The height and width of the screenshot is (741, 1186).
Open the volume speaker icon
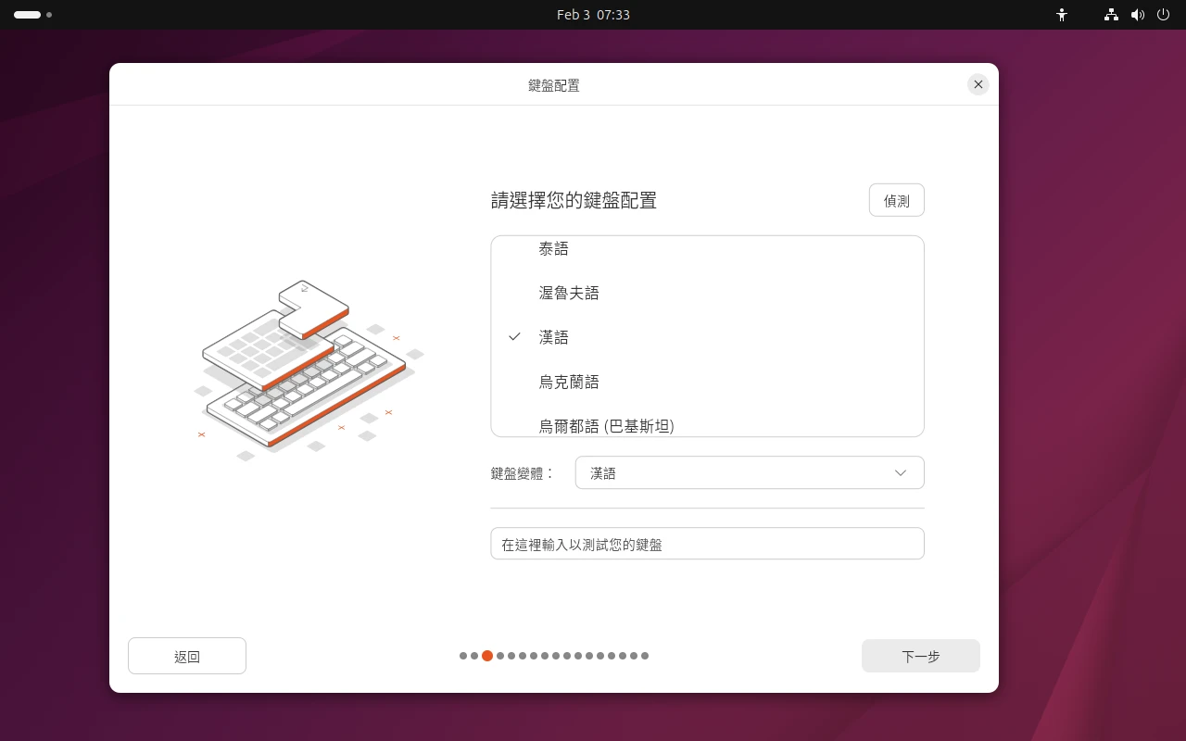(1138, 15)
